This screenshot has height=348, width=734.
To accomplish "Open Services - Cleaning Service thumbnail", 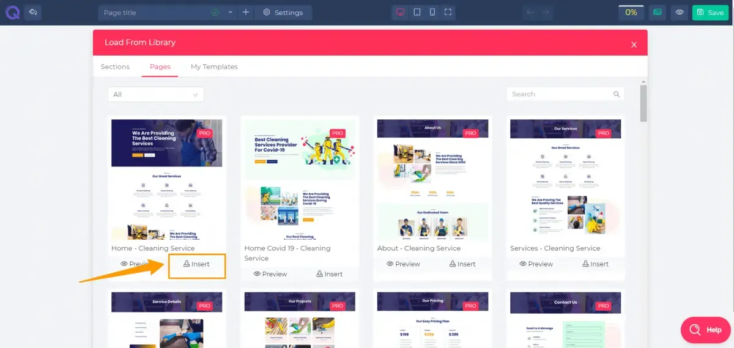I will (x=566, y=179).
